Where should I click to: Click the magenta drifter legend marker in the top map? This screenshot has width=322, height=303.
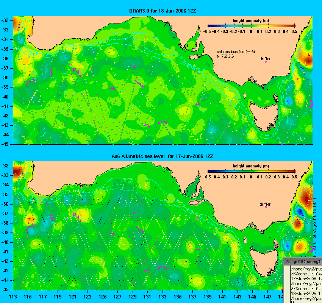(x=266, y=62)
